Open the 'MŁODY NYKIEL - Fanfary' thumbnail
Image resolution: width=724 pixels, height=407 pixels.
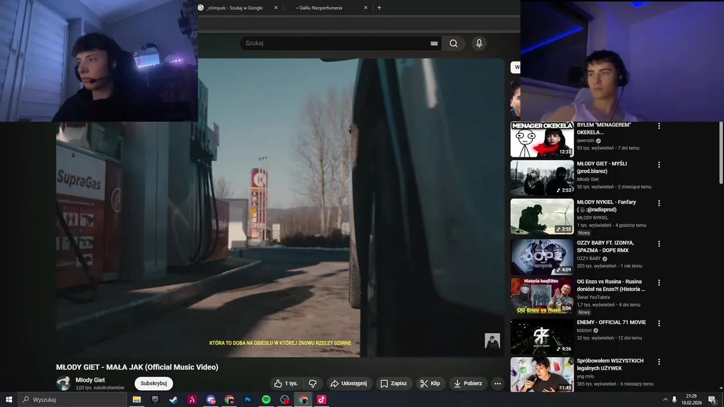tap(542, 217)
